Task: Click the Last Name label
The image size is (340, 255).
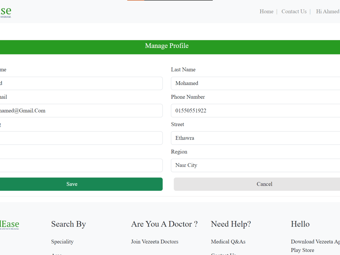Action: click(183, 70)
